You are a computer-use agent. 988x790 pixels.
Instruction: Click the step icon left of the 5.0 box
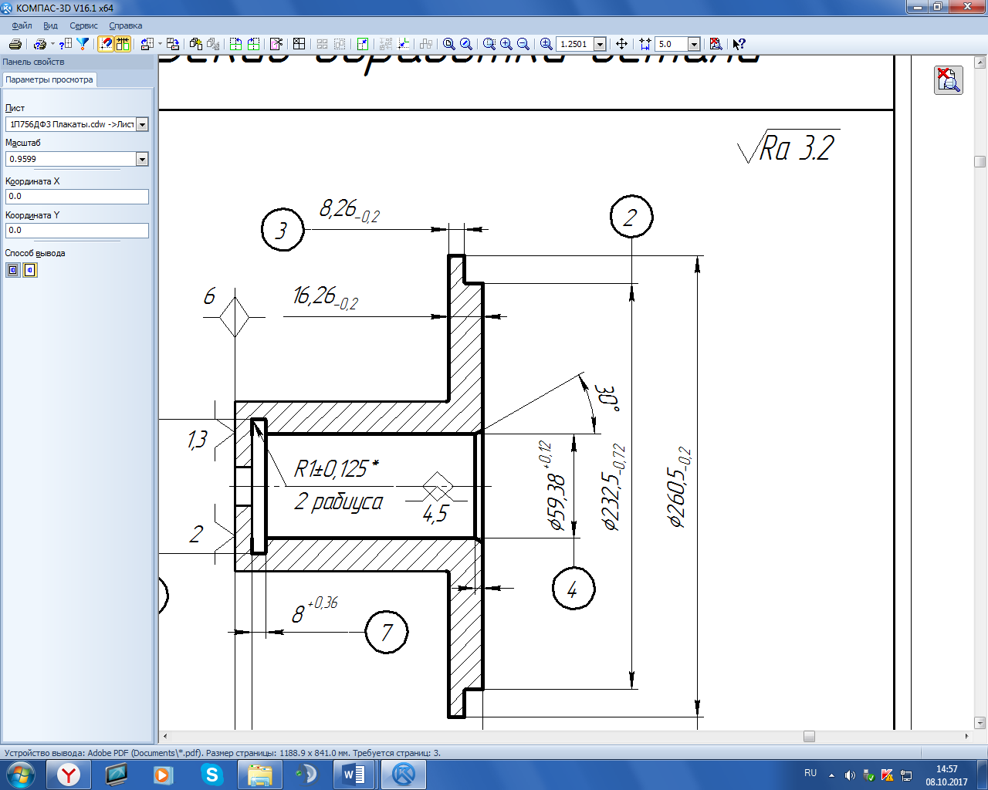(645, 44)
